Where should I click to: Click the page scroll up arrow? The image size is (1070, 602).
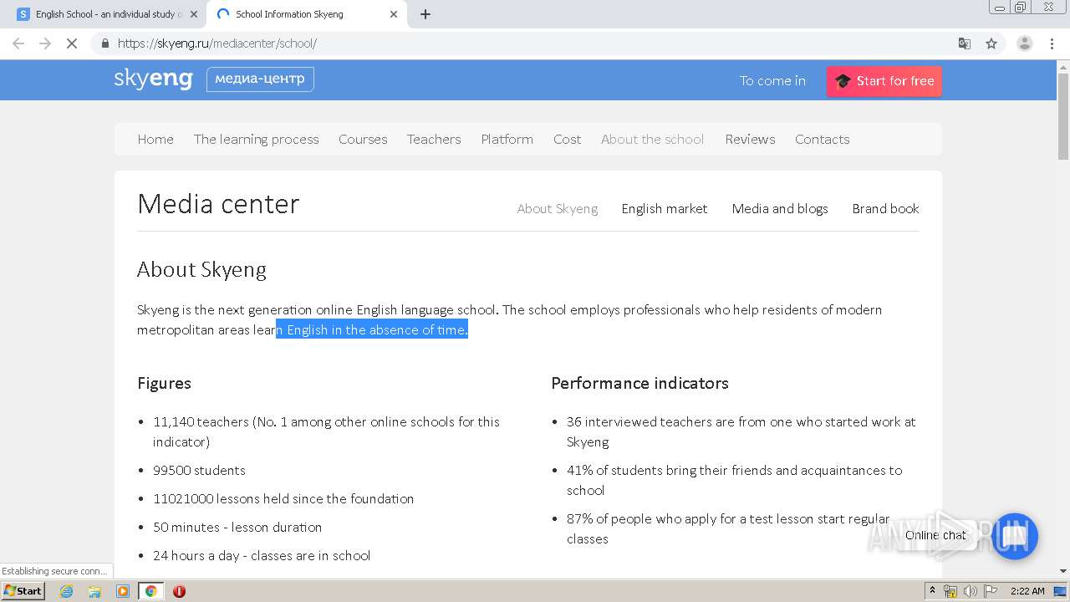[x=1063, y=65]
